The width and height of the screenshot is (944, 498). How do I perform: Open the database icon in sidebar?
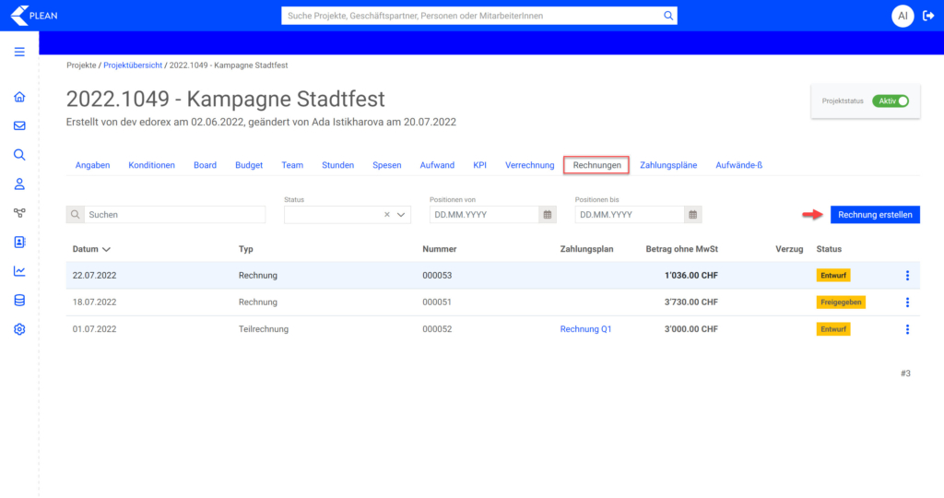click(19, 300)
